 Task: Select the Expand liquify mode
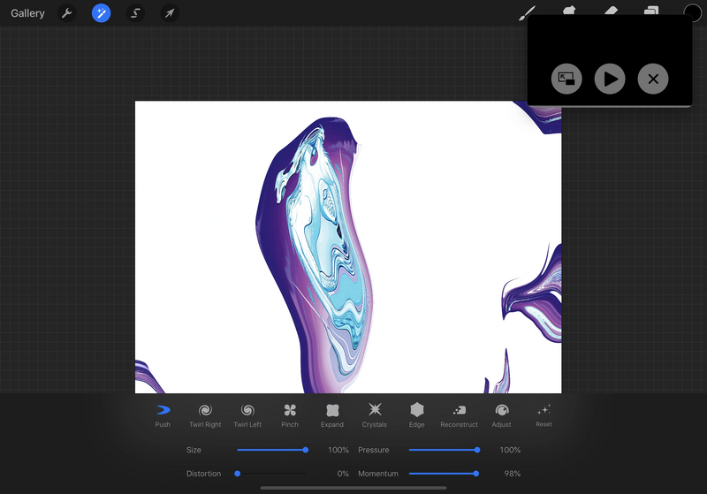(332, 414)
